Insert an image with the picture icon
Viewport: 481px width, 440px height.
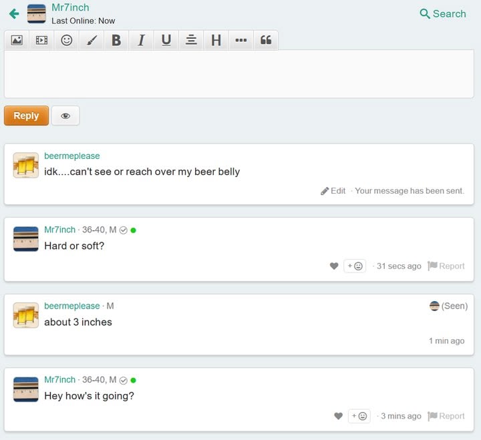pos(17,40)
